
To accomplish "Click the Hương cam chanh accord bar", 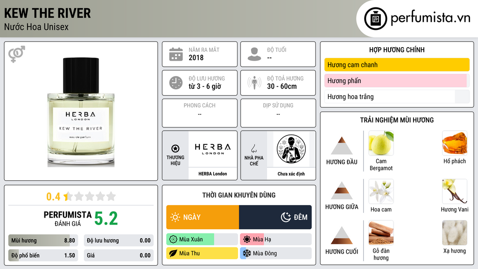I will 397,64.
